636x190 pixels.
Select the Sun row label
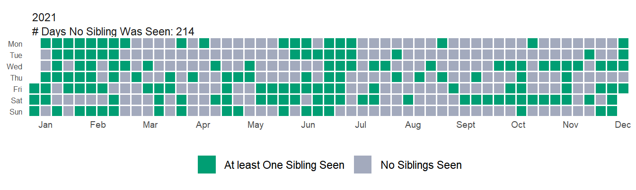[x=16, y=112]
